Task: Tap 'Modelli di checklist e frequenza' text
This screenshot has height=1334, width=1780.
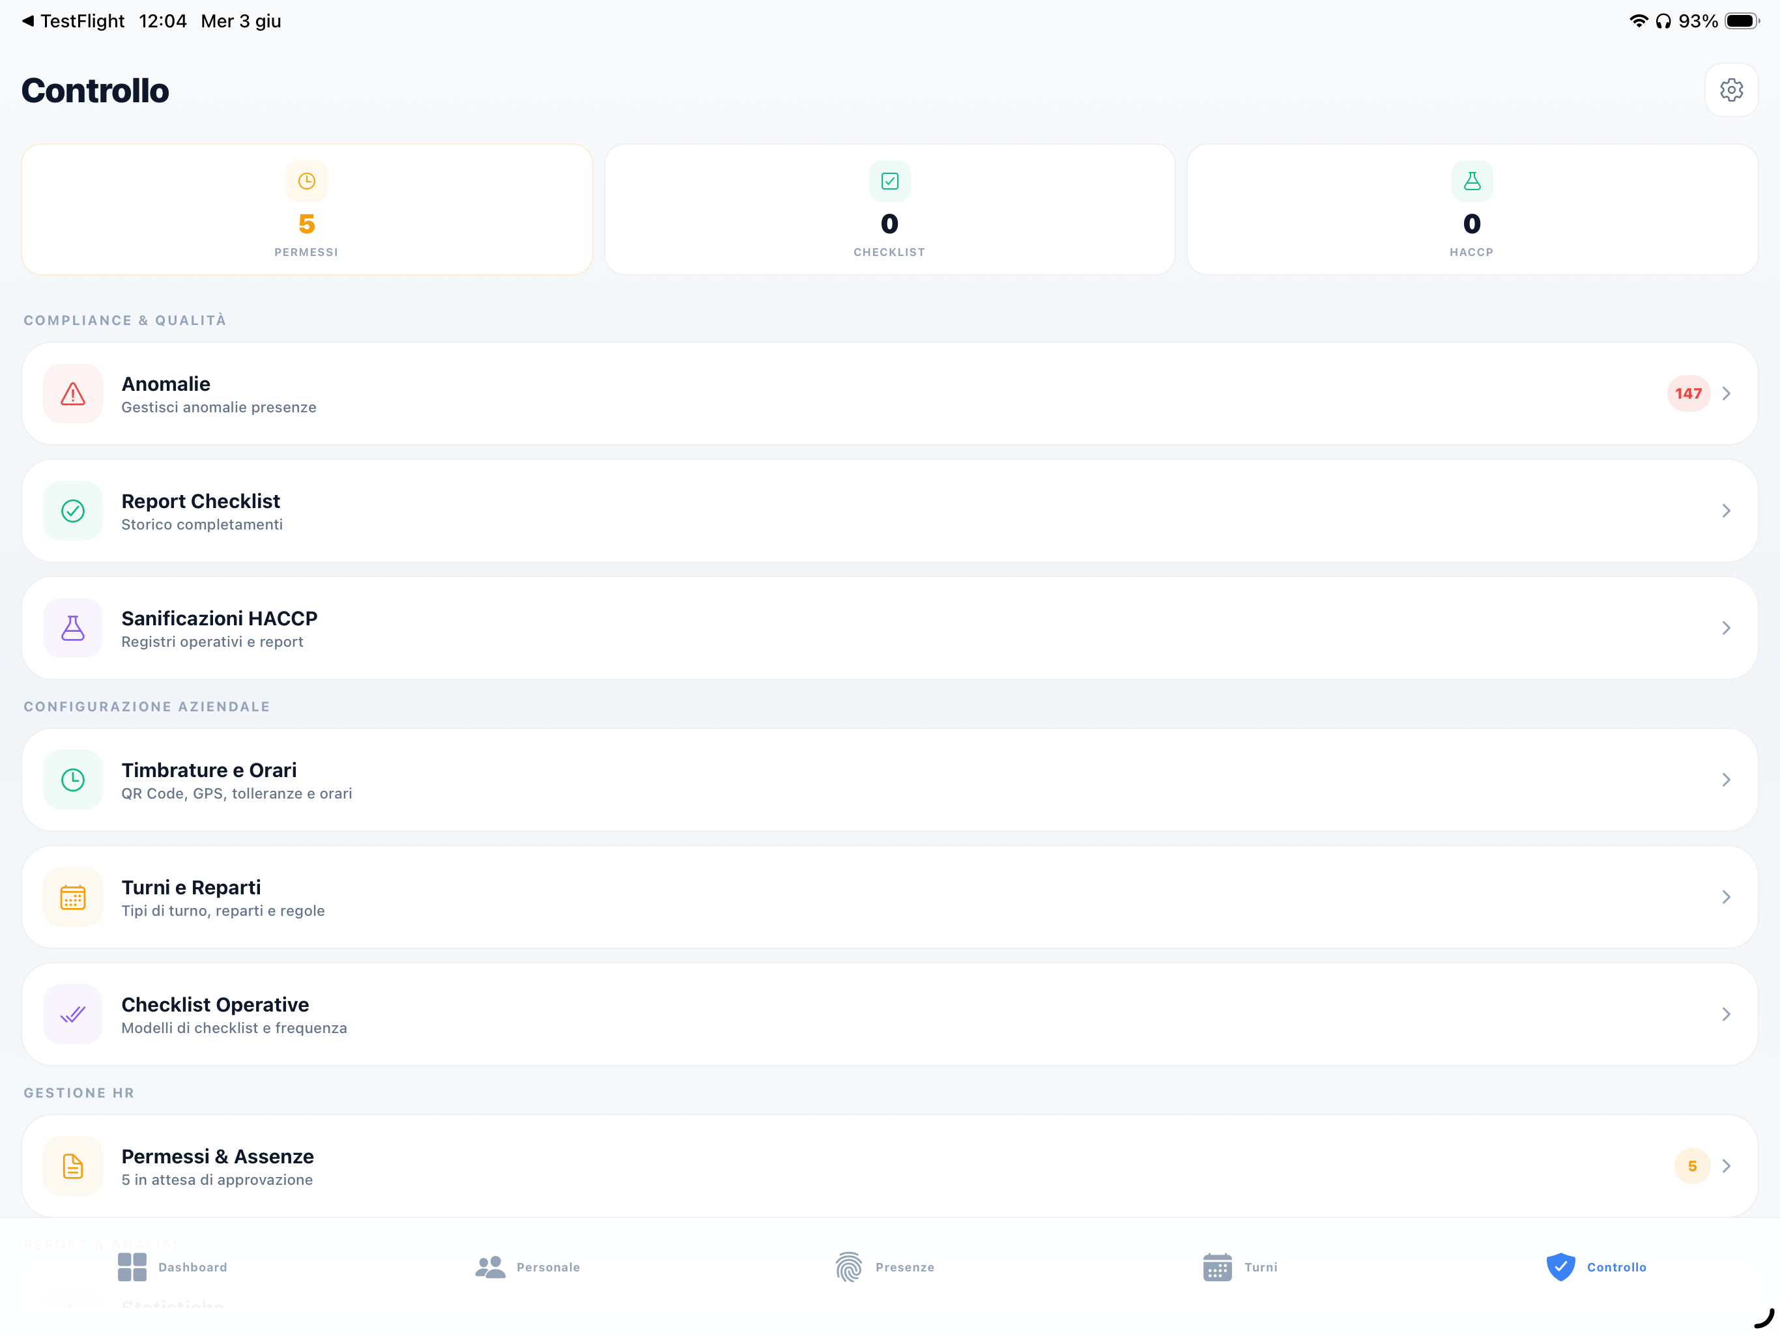Action: [234, 1029]
